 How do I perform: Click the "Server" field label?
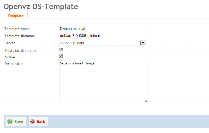(x=10, y=43)
